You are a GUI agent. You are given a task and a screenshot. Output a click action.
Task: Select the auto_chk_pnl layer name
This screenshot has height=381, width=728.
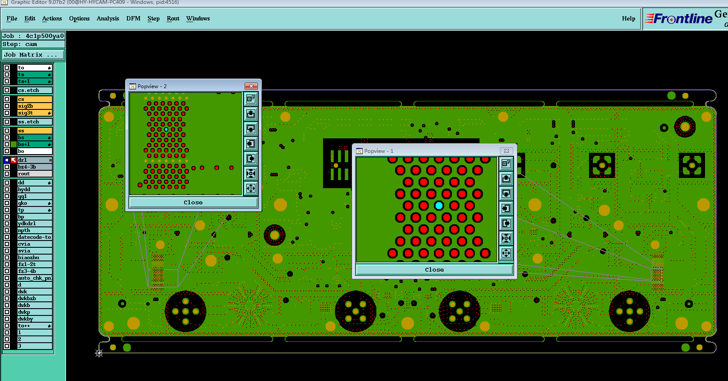tap(35, 278)
